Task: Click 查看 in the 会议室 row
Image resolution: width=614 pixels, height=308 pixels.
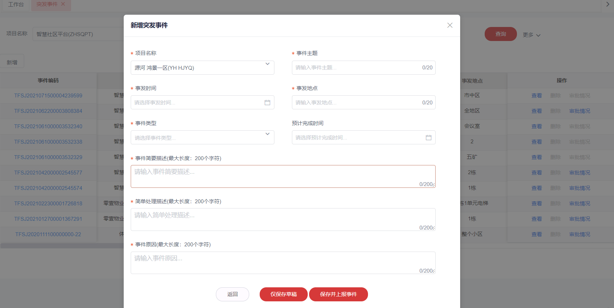Action: [537, 126]
